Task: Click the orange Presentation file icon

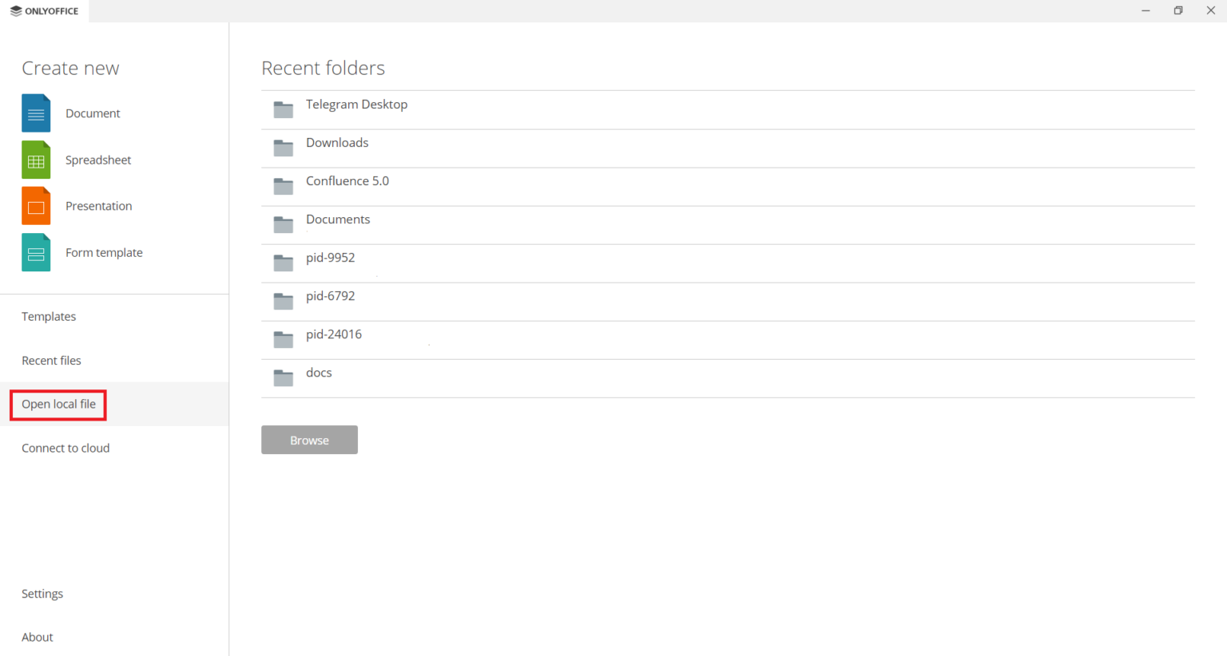Action: click(36, 206)
